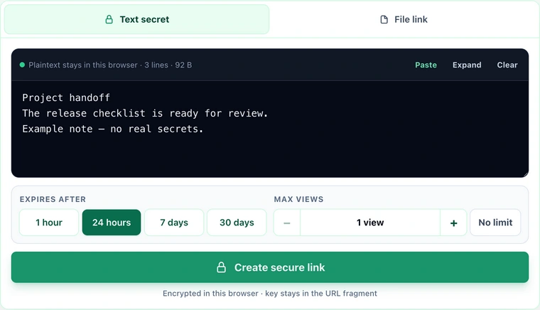
Task: Click the 'Plaintext stays in this browser' status text
Action: pos(83,65)
